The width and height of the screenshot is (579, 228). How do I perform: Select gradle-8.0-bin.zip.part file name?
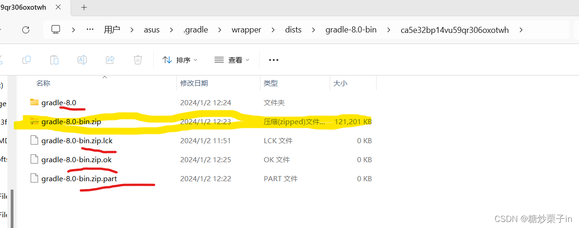pyautogui.click(x=79, y=178)
